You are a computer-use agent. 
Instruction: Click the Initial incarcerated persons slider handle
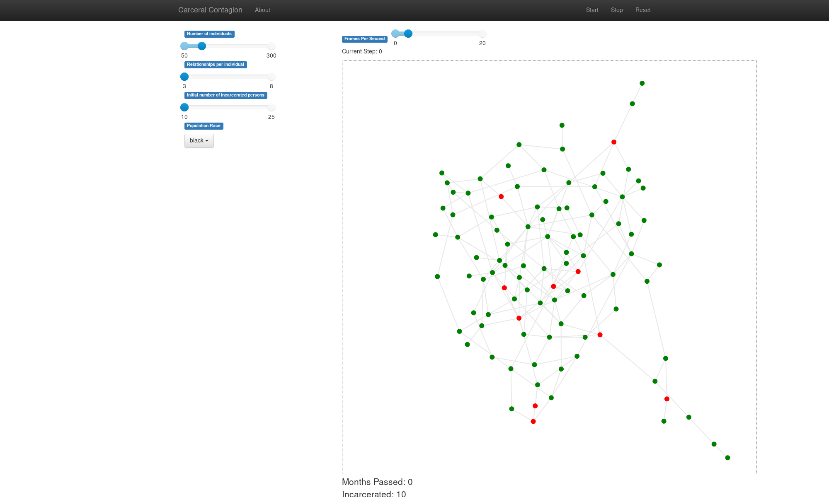[x=184, y=107]
